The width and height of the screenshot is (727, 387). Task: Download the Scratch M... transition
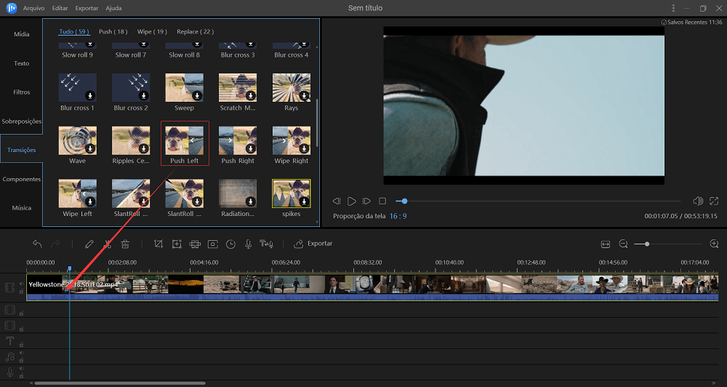[x=250, y=96]
